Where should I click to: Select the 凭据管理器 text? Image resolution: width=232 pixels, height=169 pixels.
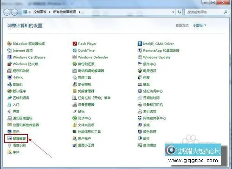click(86, 91)
